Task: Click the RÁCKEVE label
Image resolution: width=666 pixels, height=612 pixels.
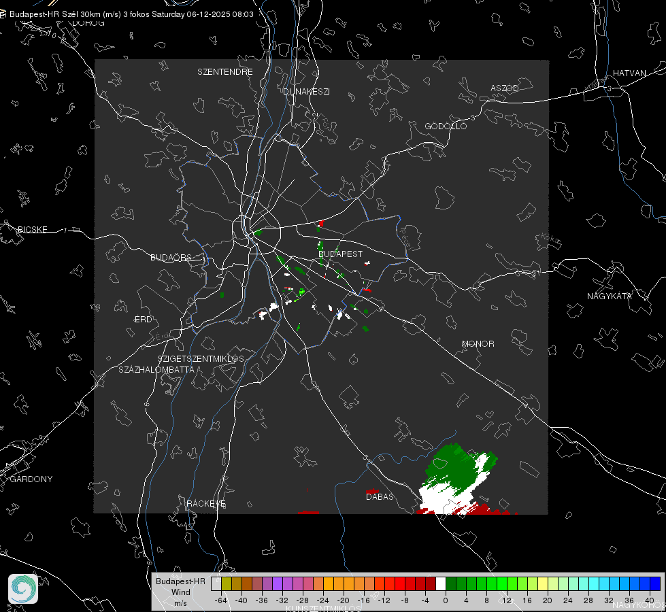Action: [206, 503]
